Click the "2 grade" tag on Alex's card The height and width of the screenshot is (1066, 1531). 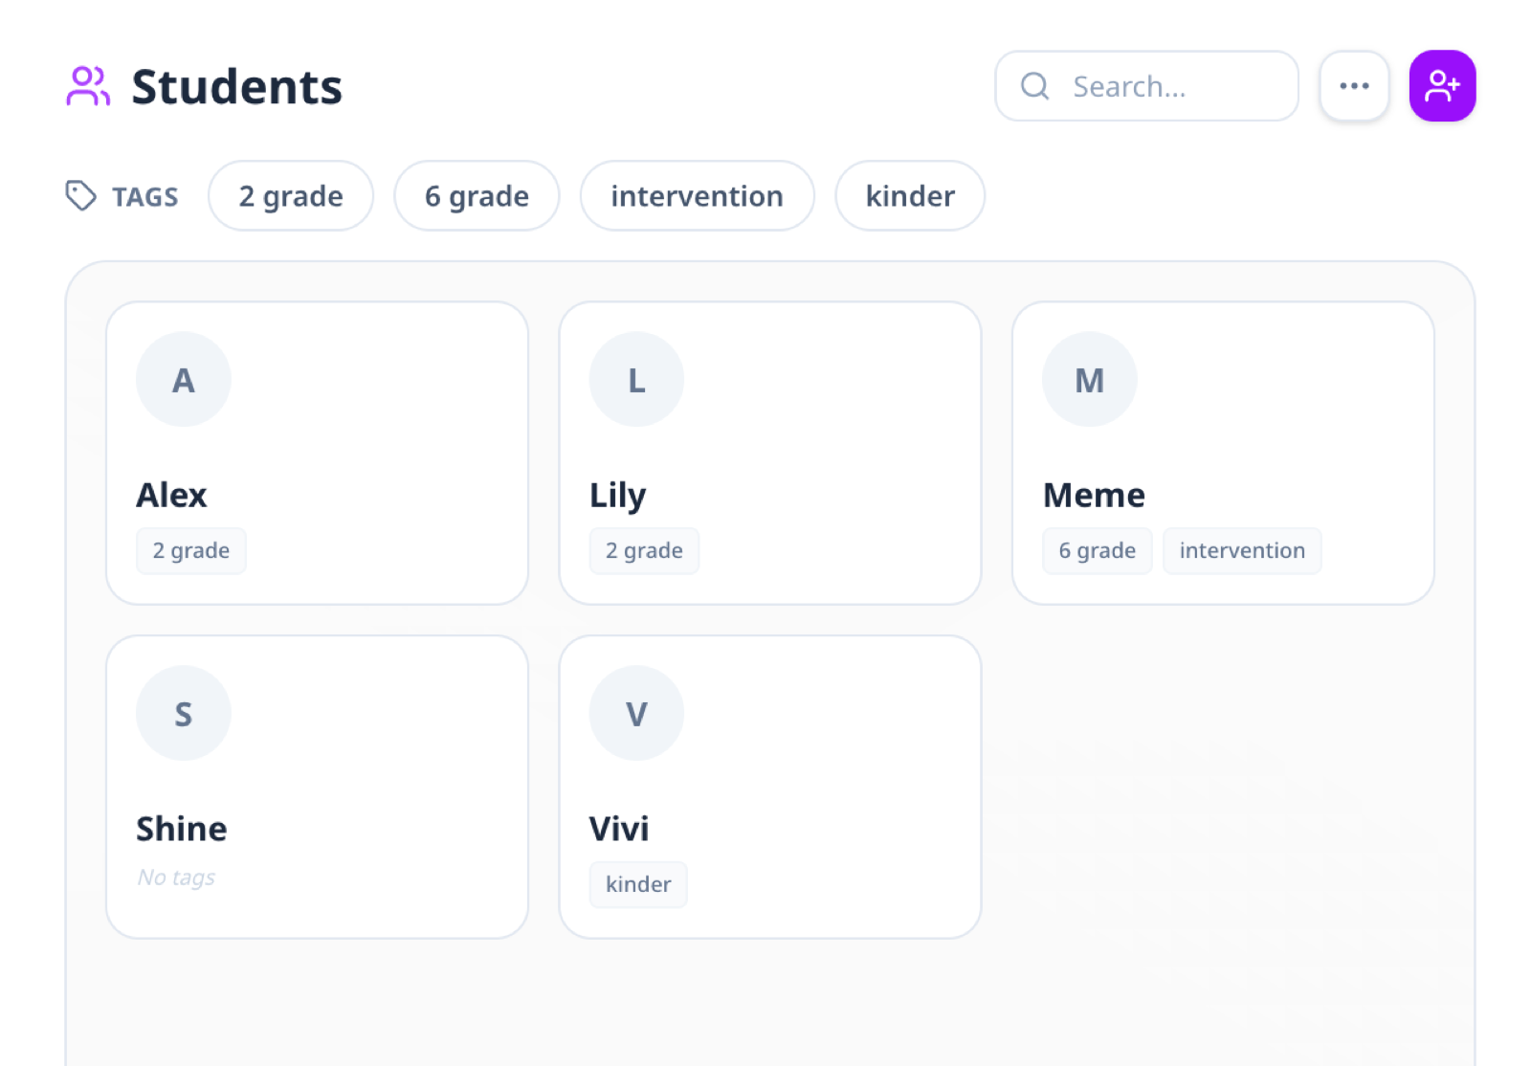tap(191, 551)
